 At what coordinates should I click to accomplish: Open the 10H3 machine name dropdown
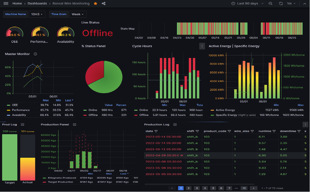point(36,14)
